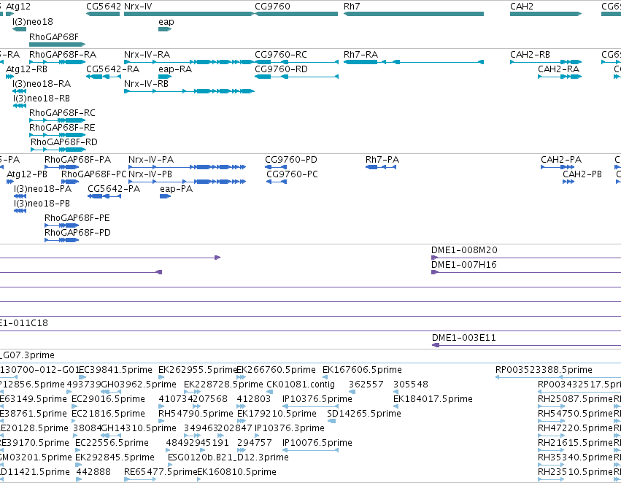The height and width of the screenshot is (483, 621).
Task: Select EST EK228728.5prime
Action: tap(223, 385)
